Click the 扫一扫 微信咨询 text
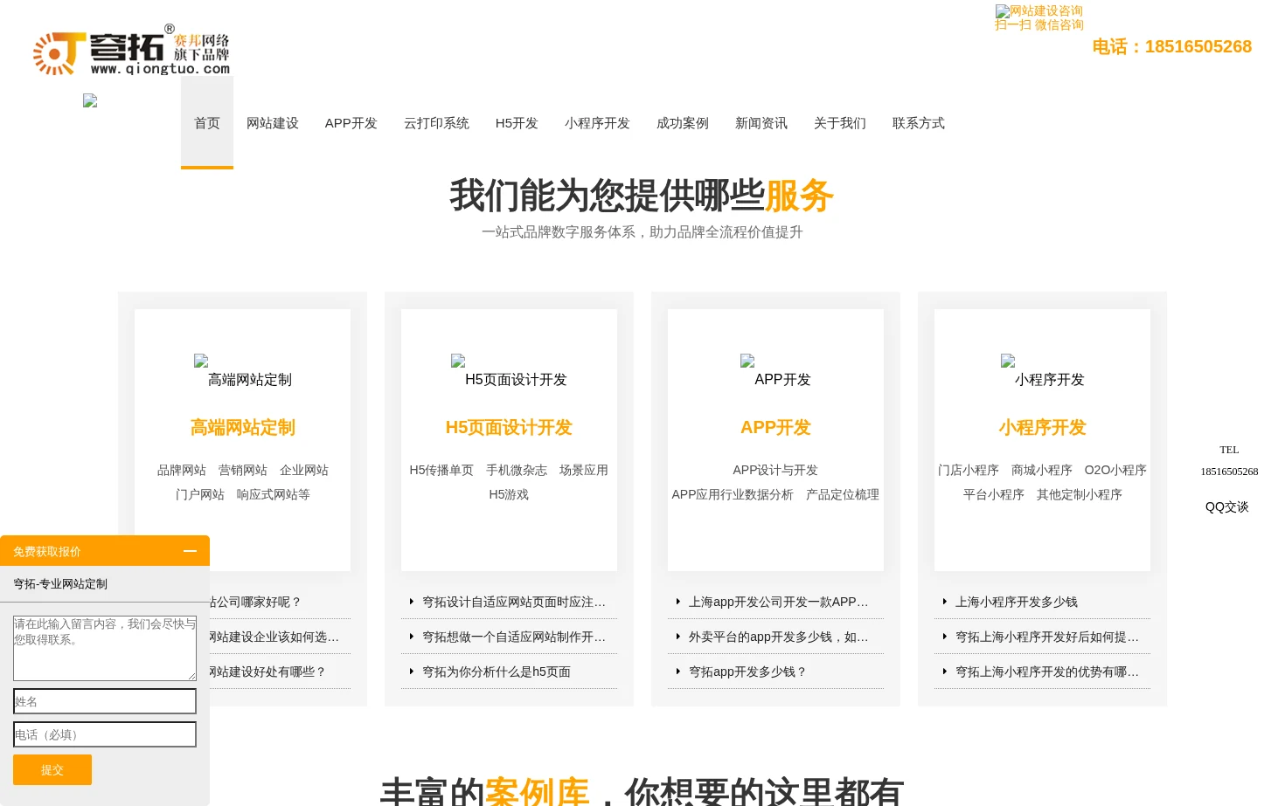This screenshot has height=806, width=1285. (x=1039, y=25)
